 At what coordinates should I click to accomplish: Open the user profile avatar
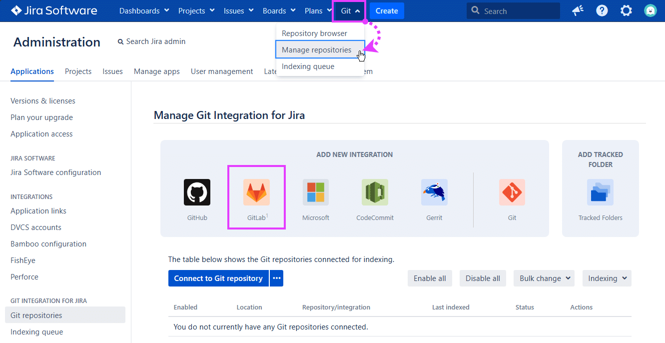pos(650,10)
